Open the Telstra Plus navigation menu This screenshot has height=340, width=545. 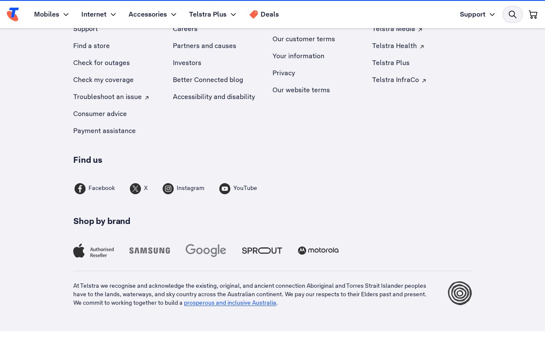(212, 14)
